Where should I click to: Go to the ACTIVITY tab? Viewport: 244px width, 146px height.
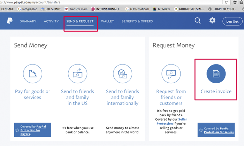(51, 21)
